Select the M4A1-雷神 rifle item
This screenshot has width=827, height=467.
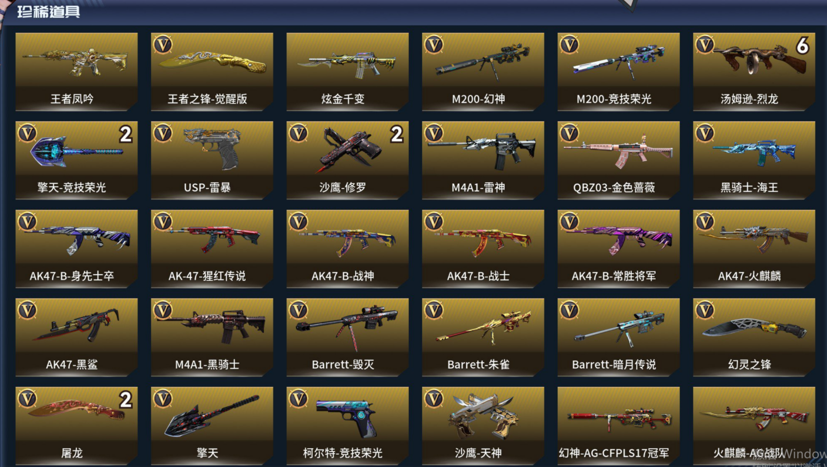(483, 160)
